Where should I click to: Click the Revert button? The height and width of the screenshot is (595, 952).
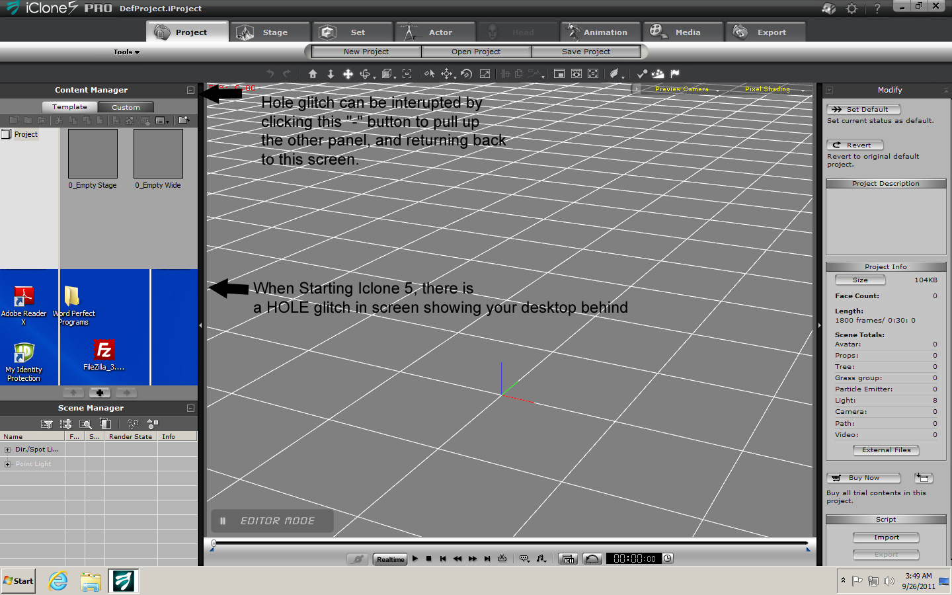click(x=855, y=145)
